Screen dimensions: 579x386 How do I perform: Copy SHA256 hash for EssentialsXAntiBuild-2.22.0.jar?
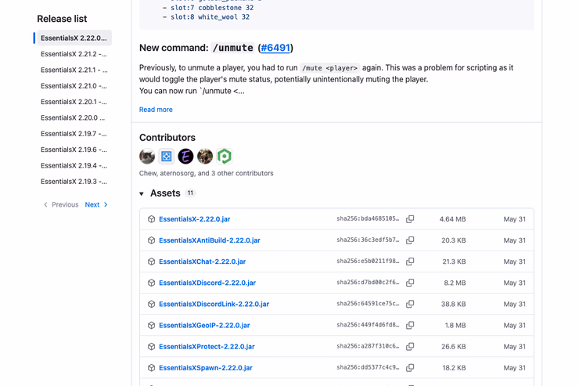pos(410,240)
